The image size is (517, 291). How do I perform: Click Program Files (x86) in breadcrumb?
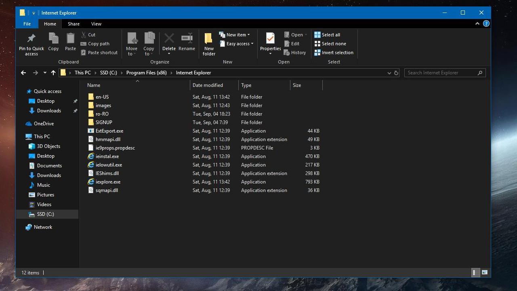pyautogui.click(x=147, y=73)
